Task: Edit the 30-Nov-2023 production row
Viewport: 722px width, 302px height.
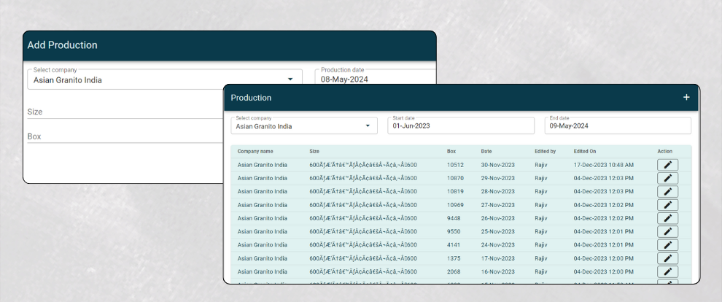Action: pyautogui.click(x=667, y=165)
